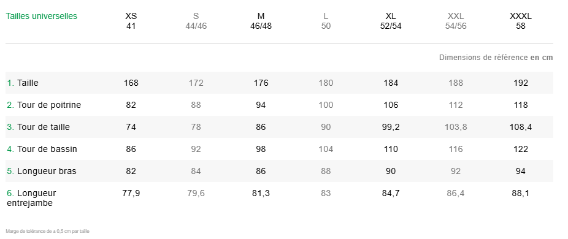Viewport: 568px width, 239px height.
Task: Click the Dimensions de référence en cm note
Action: [x=496, y=58]
